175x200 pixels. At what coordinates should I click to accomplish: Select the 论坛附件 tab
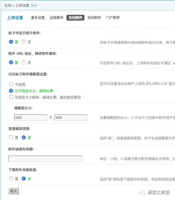tap(75, 18)
